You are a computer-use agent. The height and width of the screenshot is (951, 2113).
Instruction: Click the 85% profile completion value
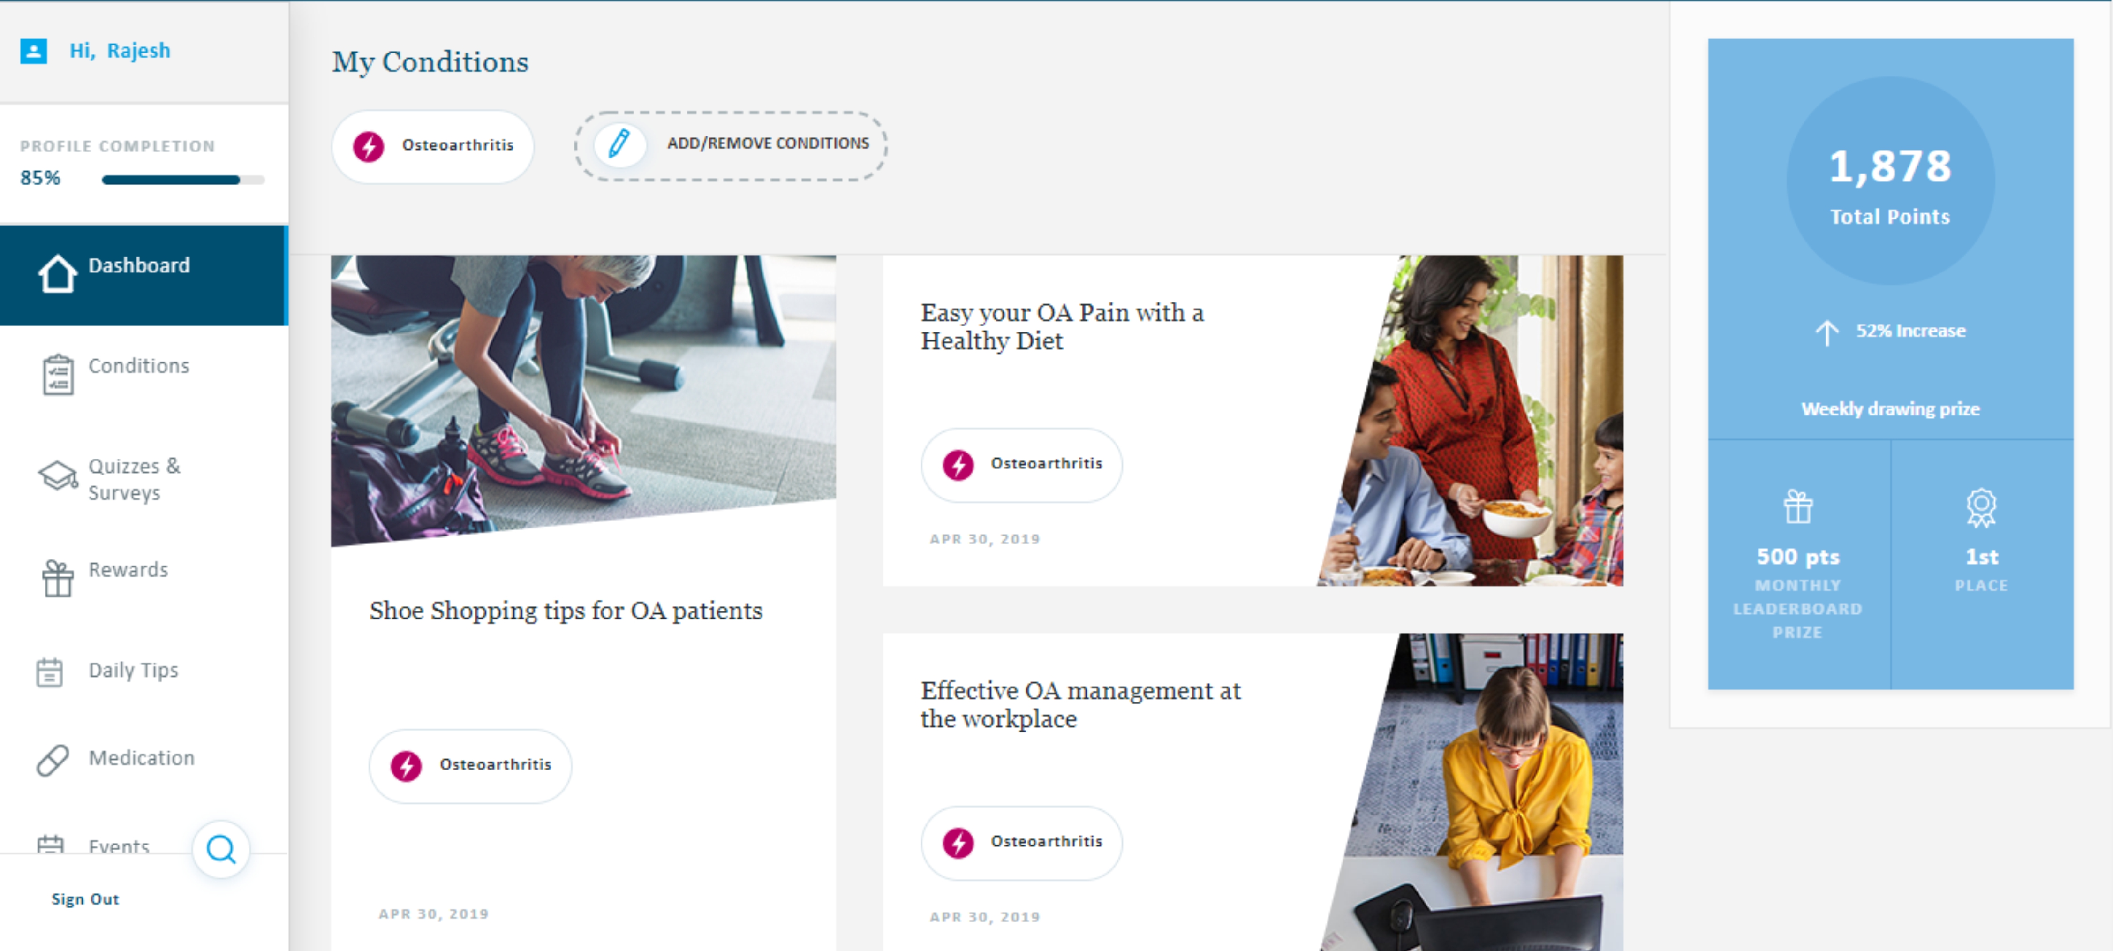40,178
